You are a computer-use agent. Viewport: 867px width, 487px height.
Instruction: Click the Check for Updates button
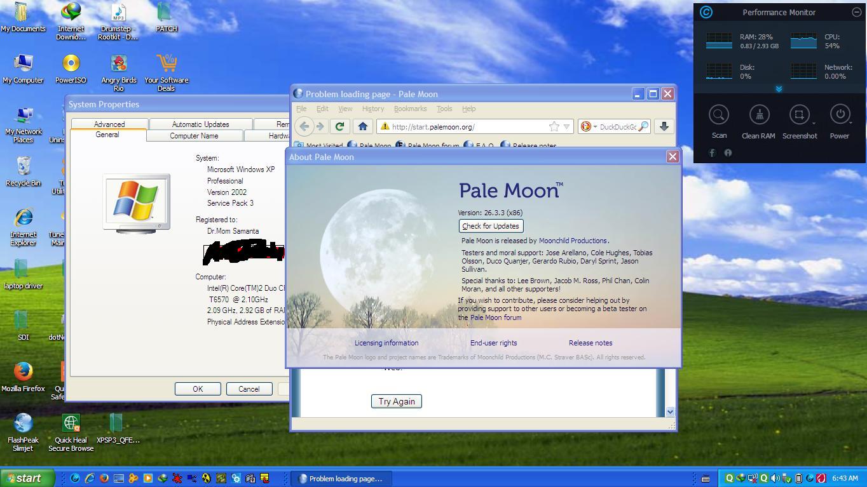coord(491,226)
